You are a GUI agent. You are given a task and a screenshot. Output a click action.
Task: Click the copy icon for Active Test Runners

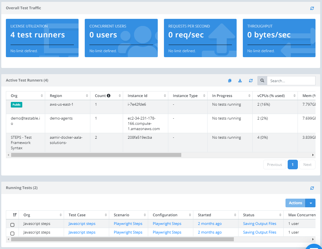tap(230, 81)
